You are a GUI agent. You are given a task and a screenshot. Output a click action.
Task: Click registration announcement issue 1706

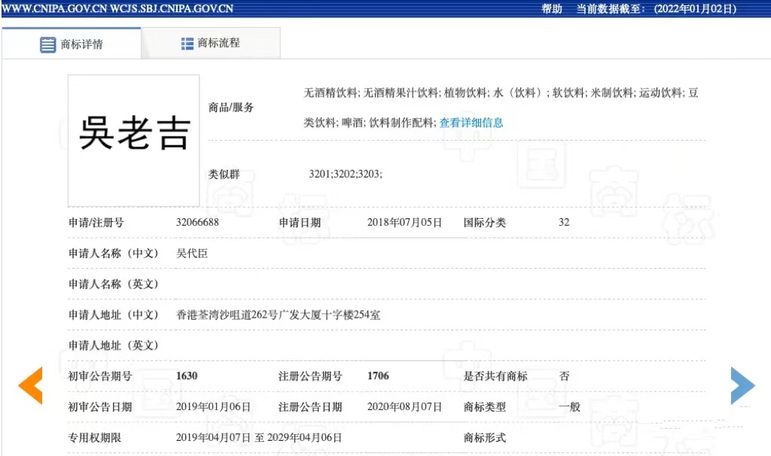(x=378, y=376)
